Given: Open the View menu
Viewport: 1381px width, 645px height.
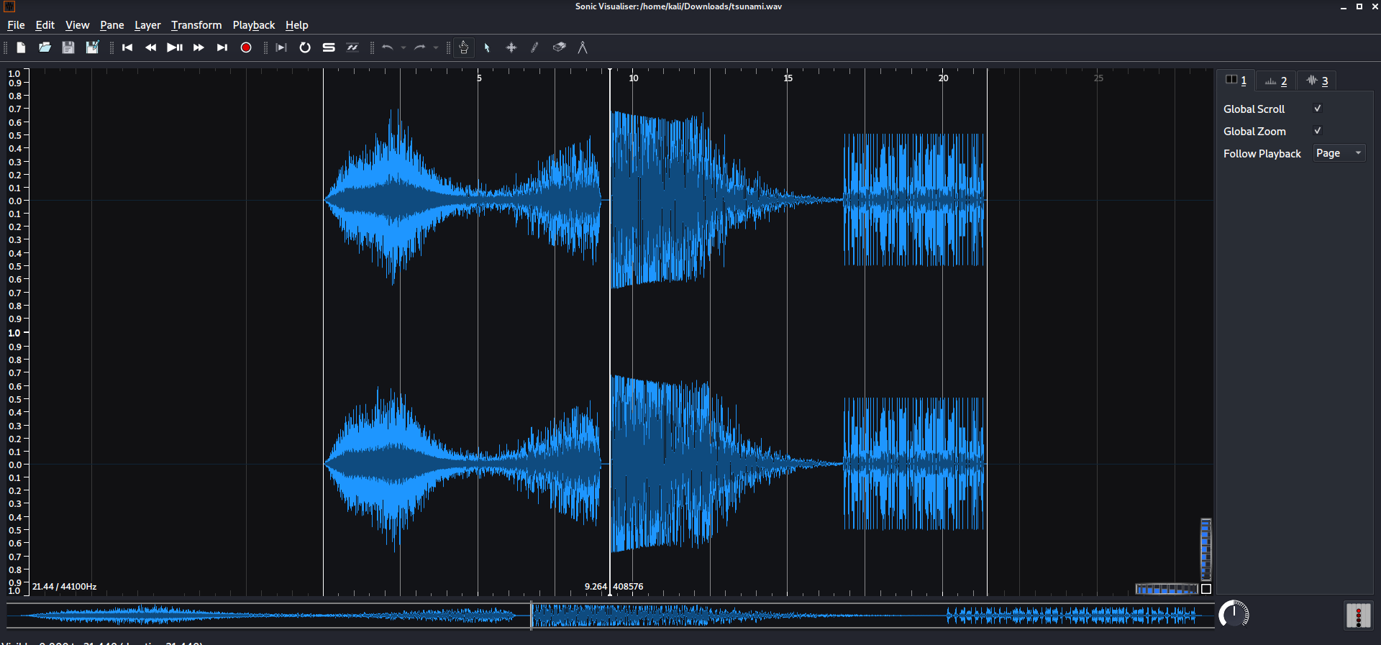Looking at the screenshot, I should coord(78,25).
